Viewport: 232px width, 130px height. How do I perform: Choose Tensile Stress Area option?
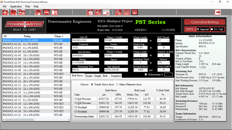(92, 84)
